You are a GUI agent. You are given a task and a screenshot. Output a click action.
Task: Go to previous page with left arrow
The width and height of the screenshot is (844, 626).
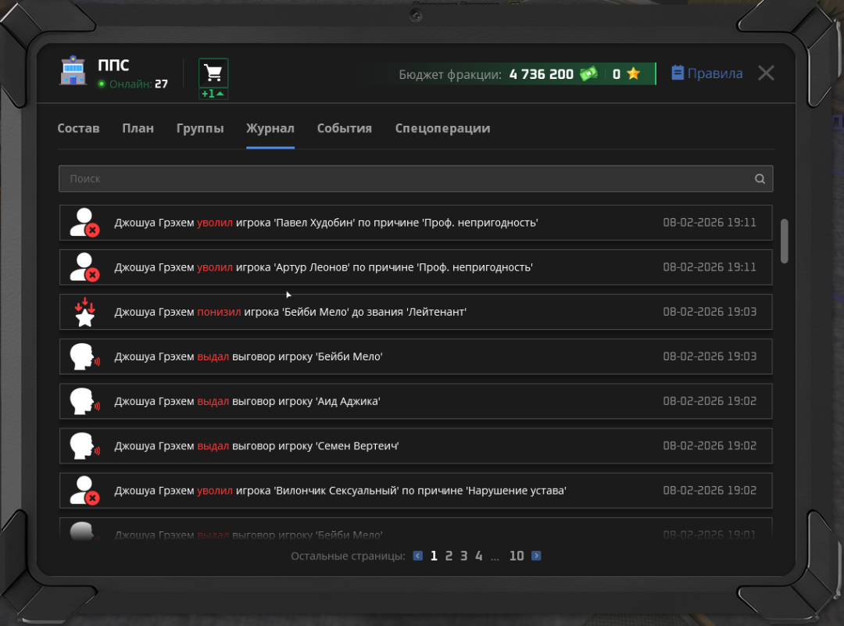pos(418,556)
